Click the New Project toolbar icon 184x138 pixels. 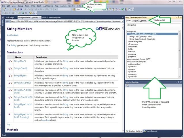(x=5, y=9)
